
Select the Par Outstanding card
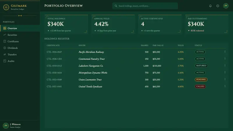click(x=207, y=24)
